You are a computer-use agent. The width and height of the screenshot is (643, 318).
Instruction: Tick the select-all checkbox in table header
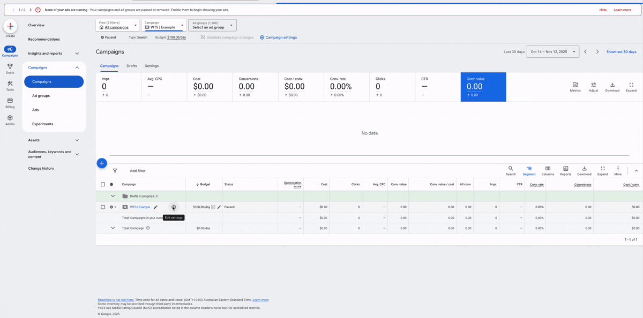(103, 184)
